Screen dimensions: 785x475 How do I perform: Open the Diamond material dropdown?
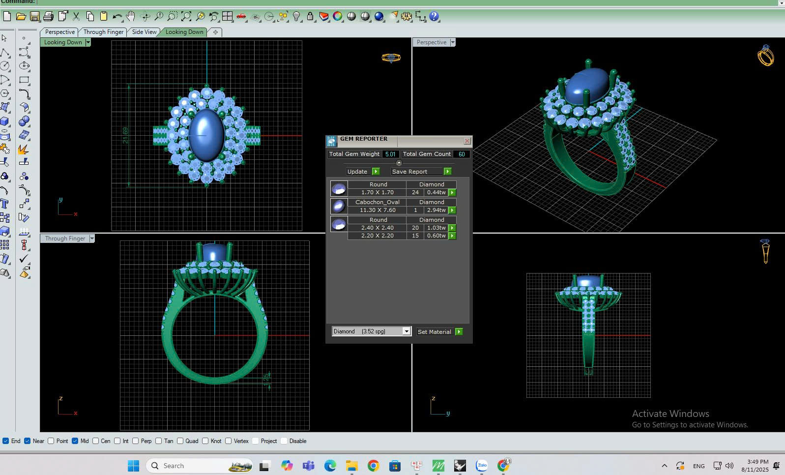point(406,331)
